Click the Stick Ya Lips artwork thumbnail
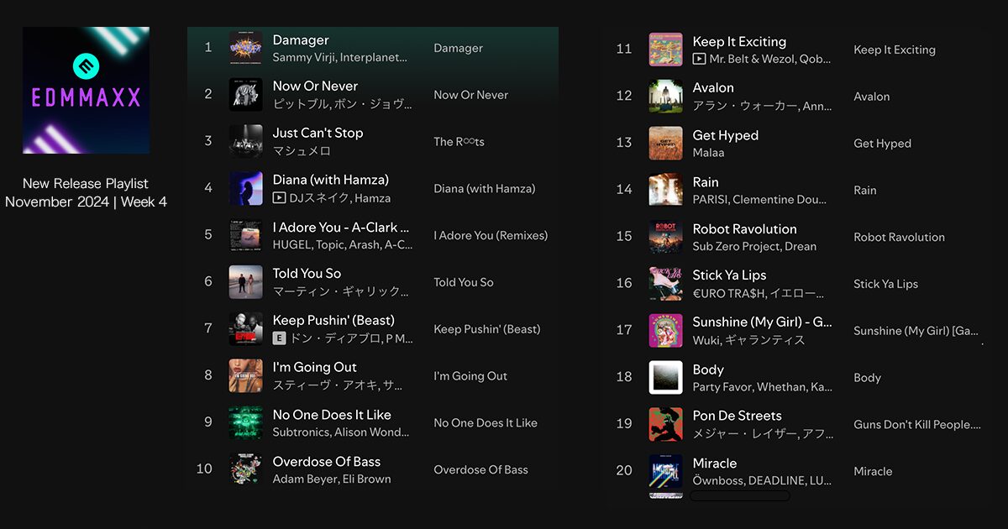This screenshot has height=529, width=1008. click(665, 284)
